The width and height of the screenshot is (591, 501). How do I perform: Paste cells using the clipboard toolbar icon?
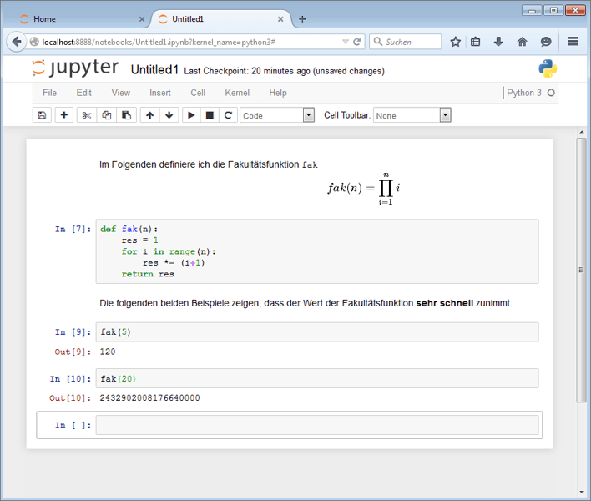(126, 115)
